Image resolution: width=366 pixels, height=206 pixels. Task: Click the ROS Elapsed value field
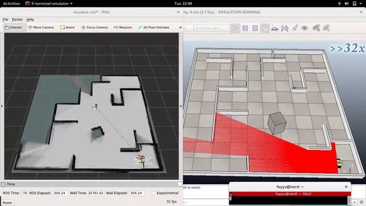point(60,193)
